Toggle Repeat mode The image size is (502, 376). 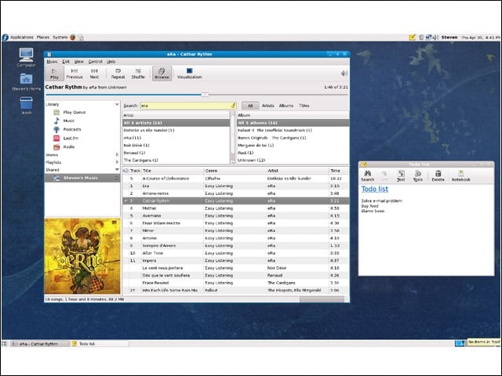tap(118, 74)
